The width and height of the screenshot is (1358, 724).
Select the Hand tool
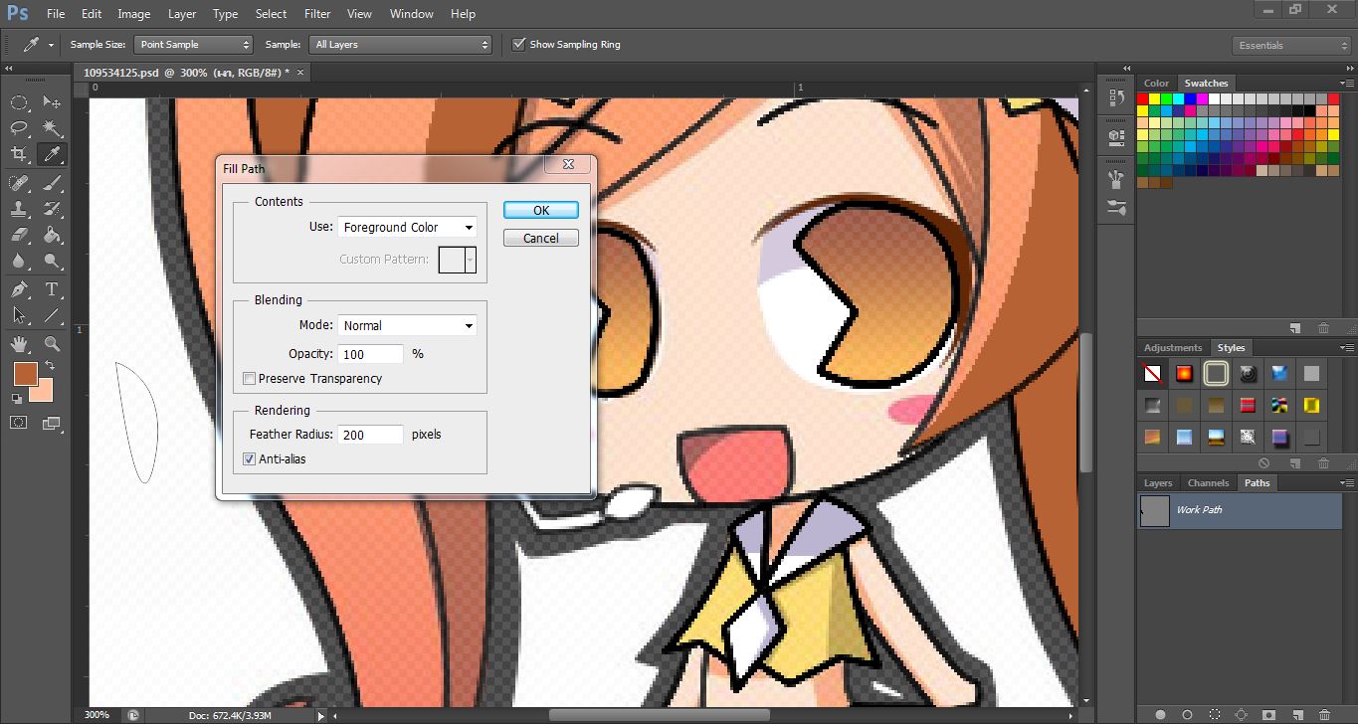pos(19,344)
